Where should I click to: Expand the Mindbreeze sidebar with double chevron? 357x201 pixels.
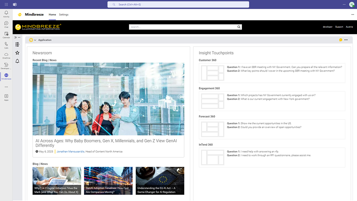point(15,37)
